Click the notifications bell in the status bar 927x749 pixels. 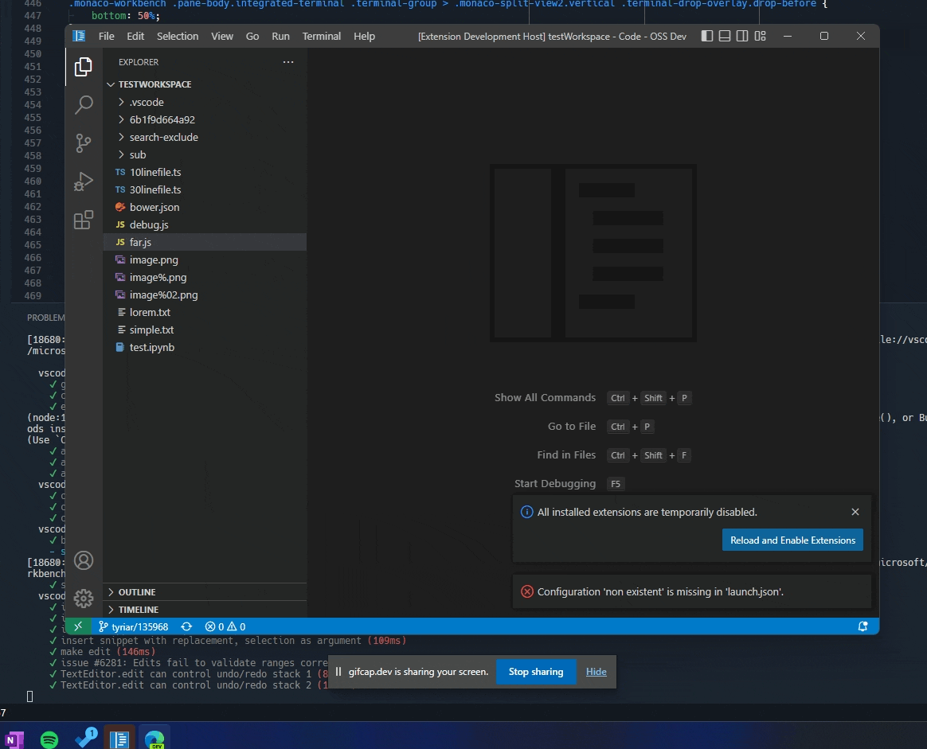click(862, 626)
